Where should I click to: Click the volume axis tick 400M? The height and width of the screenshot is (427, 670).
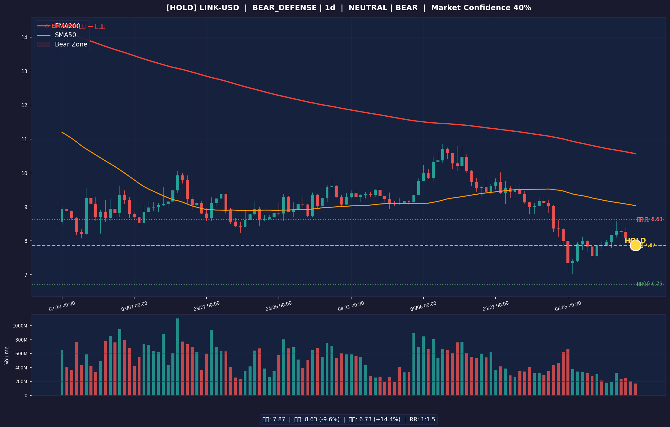(x=21, y=368)
